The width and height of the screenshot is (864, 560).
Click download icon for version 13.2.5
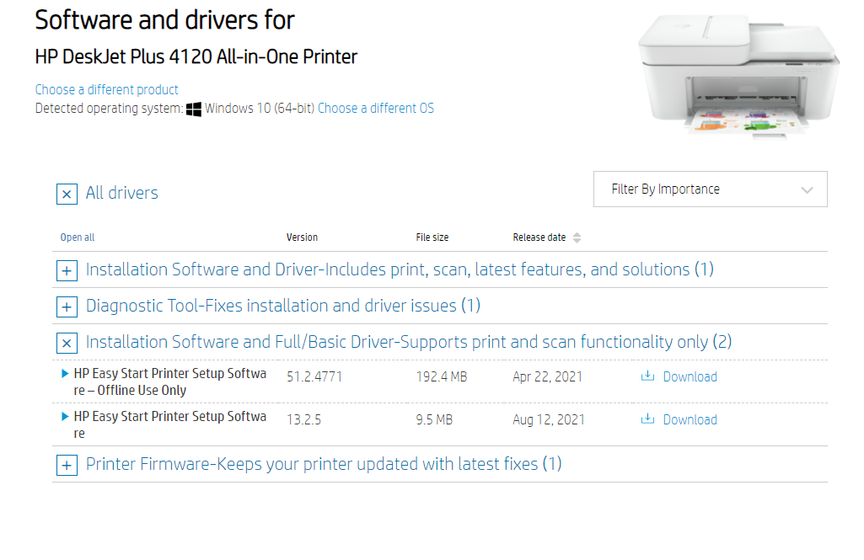point(647,419)
